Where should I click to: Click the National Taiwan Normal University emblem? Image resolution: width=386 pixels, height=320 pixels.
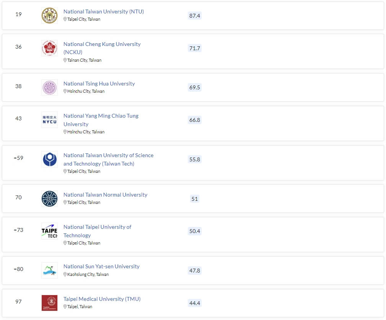pyautogui.click(x=49, y=199)
